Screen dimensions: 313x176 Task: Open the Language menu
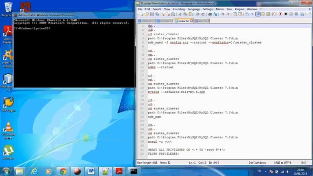point(194,9)
